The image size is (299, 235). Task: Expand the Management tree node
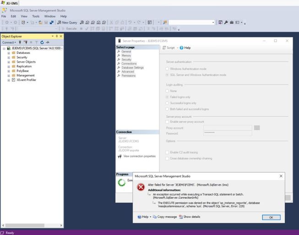point(9,76)
